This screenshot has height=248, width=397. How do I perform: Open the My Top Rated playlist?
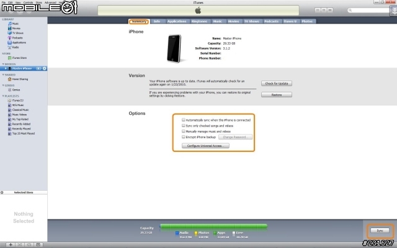point(18,119)
